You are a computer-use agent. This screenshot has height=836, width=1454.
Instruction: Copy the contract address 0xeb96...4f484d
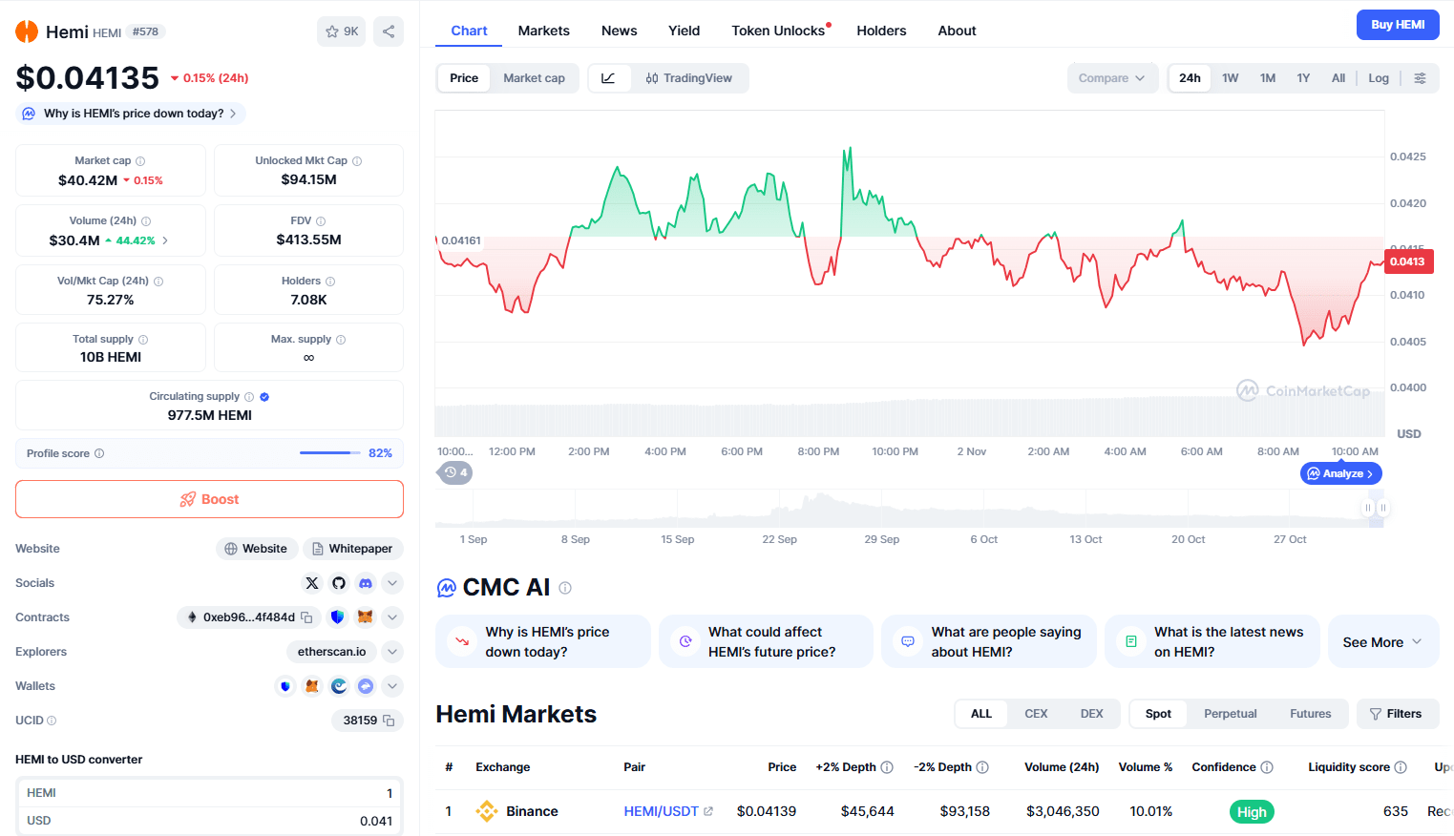306,617
